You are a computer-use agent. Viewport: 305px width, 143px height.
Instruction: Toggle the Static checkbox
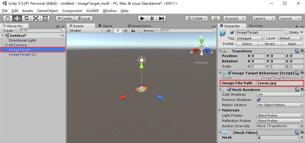pyautogui.click(x=287, y=32)
